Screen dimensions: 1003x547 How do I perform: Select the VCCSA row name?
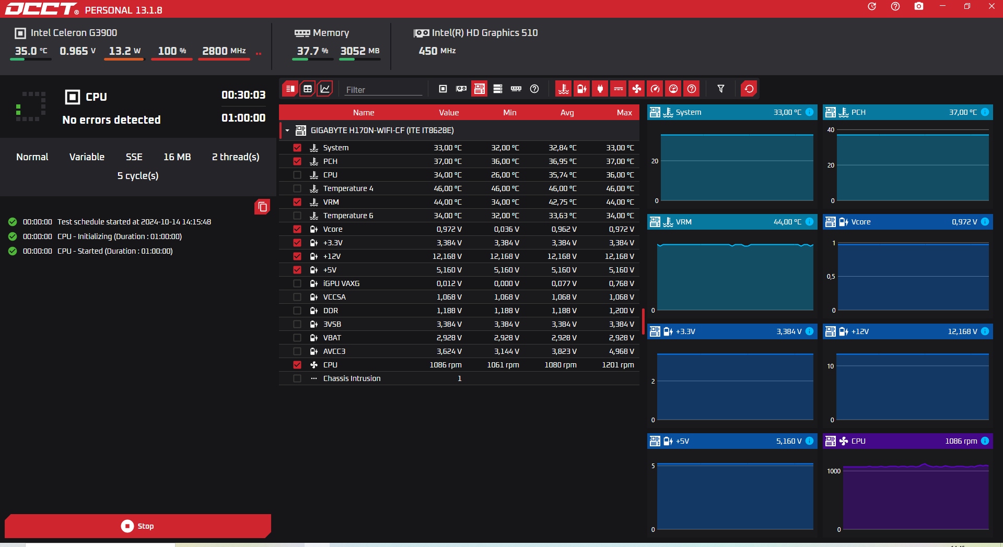click(334, 297)
